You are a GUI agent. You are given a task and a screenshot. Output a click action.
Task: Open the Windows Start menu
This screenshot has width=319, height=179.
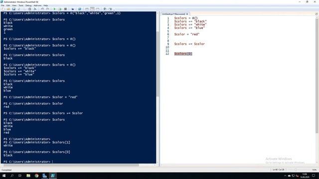(x=4, y=176)
